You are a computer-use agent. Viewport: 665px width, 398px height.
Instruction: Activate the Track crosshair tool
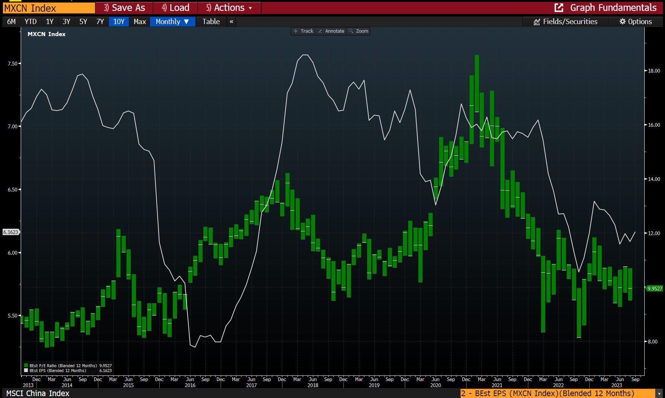(x=304, y=31)
